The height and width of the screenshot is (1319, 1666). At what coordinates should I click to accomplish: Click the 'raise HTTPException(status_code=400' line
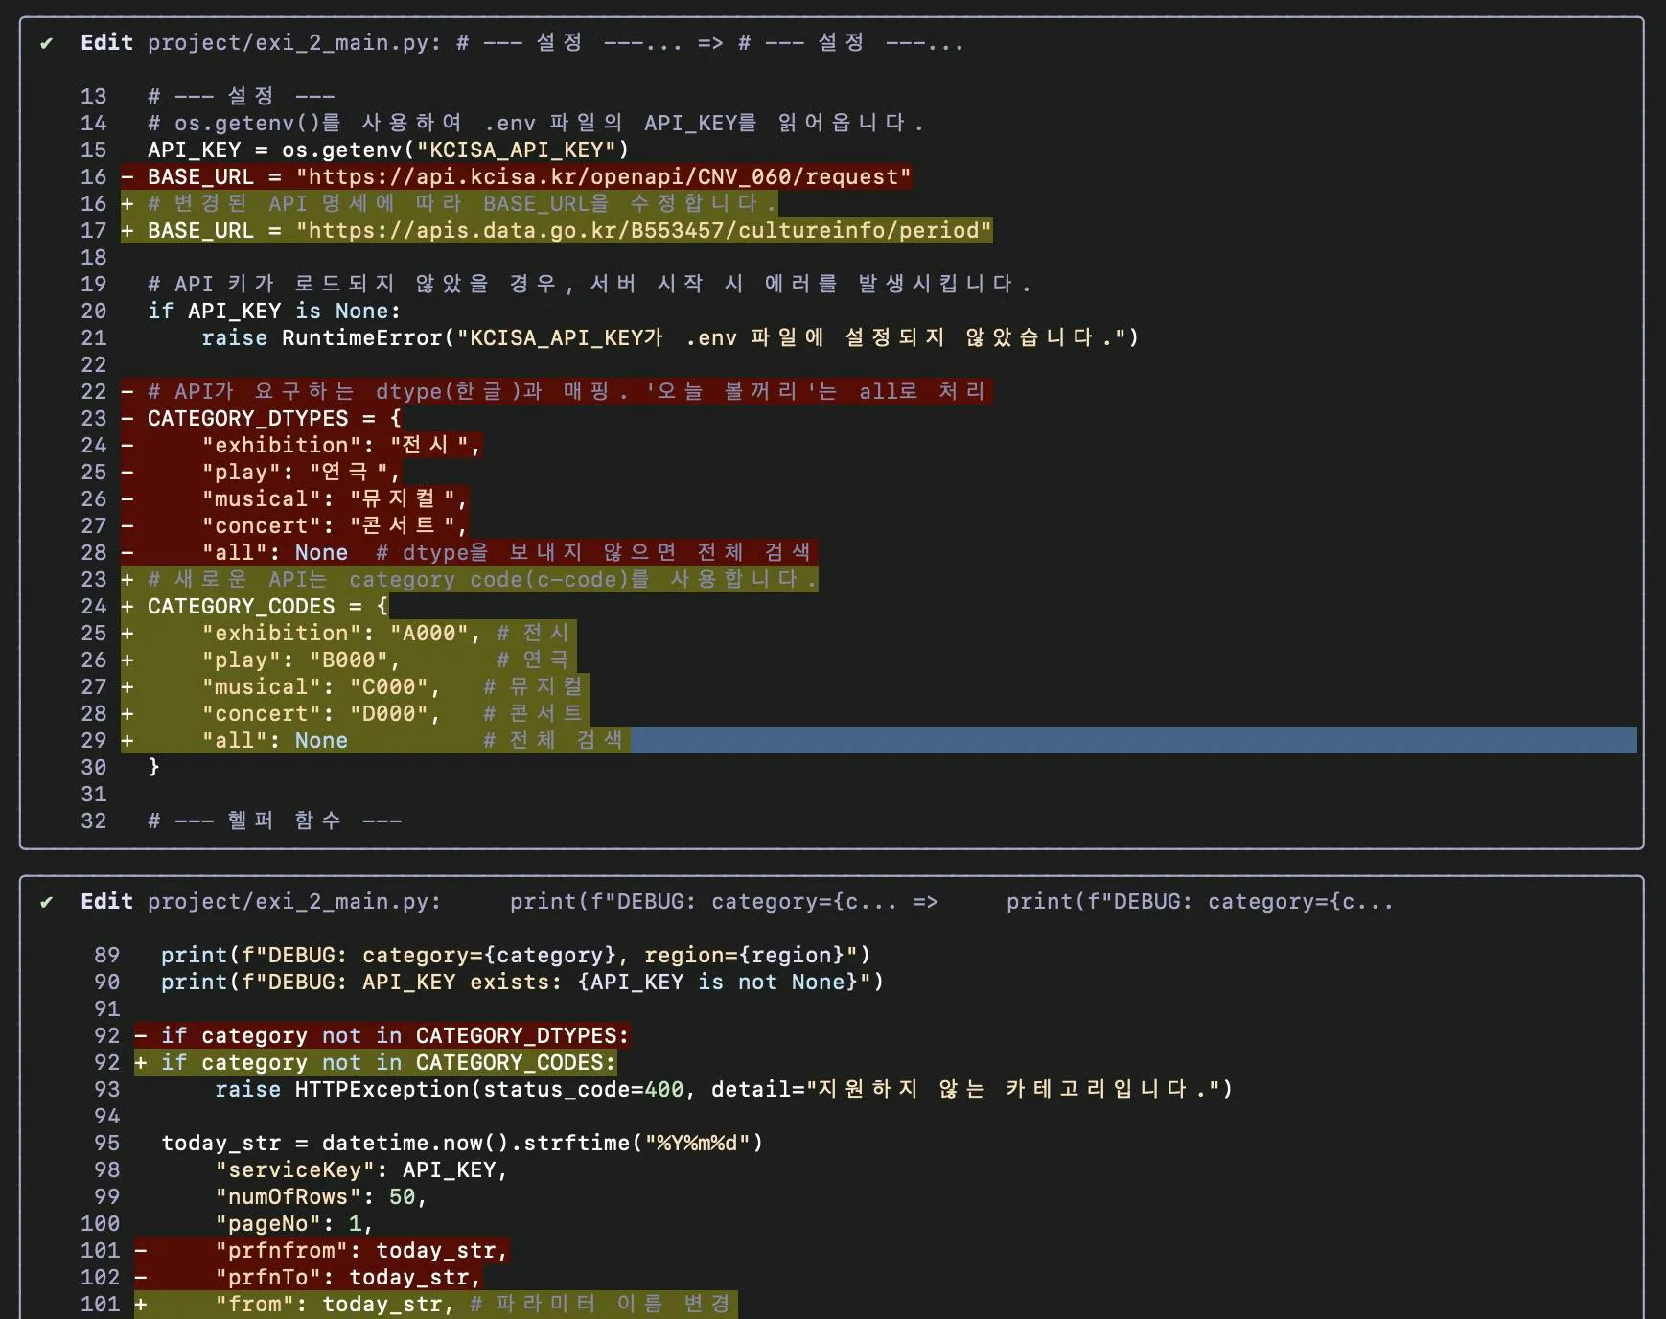(x=724, y=1090)
